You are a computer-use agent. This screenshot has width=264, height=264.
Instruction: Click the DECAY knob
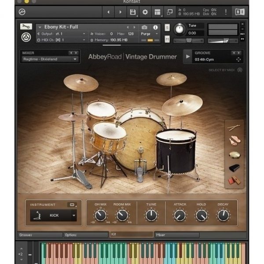(223, 215)
